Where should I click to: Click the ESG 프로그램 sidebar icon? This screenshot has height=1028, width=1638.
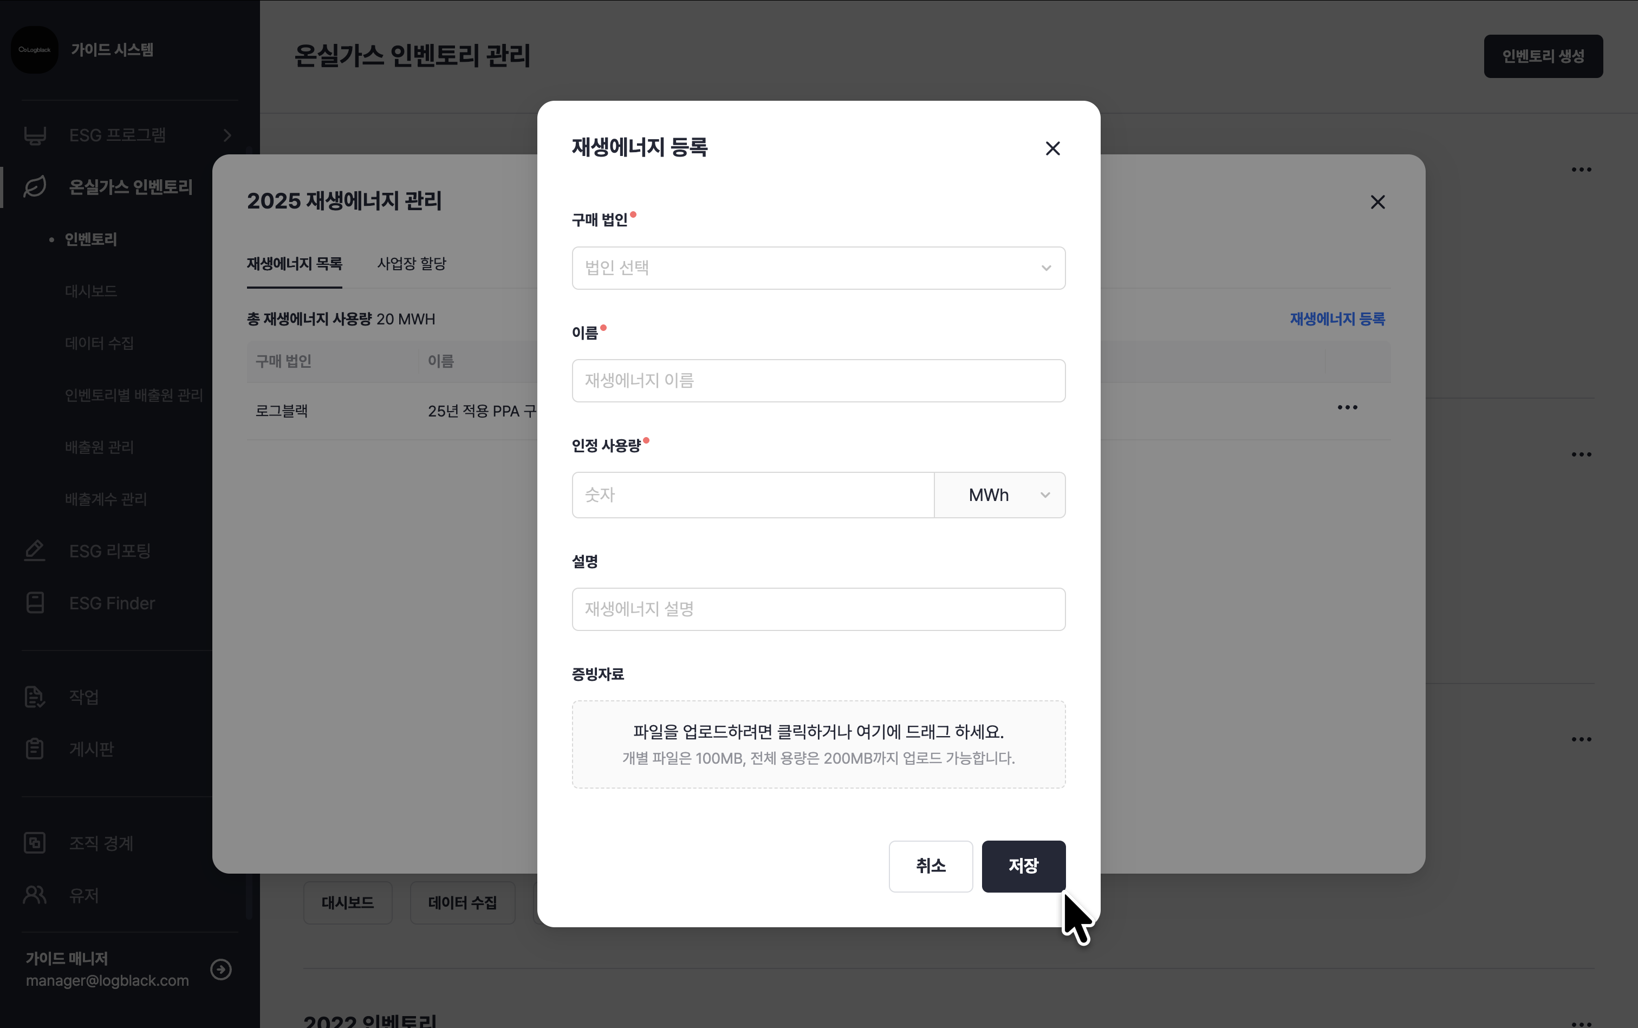[35, 135]
